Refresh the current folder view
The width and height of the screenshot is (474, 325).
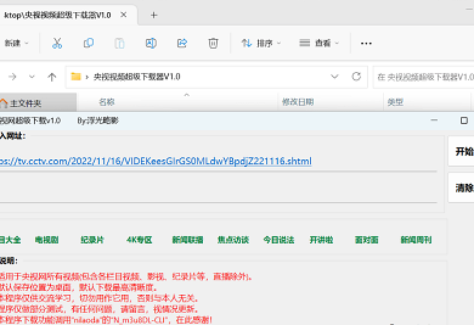[x=356, y=77]
